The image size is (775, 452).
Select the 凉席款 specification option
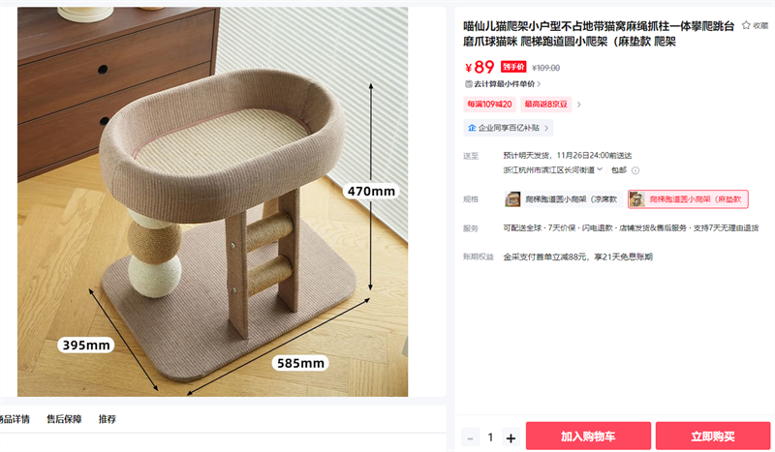click(x=563, y=199)
